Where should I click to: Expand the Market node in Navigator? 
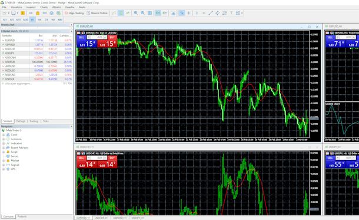4,161
